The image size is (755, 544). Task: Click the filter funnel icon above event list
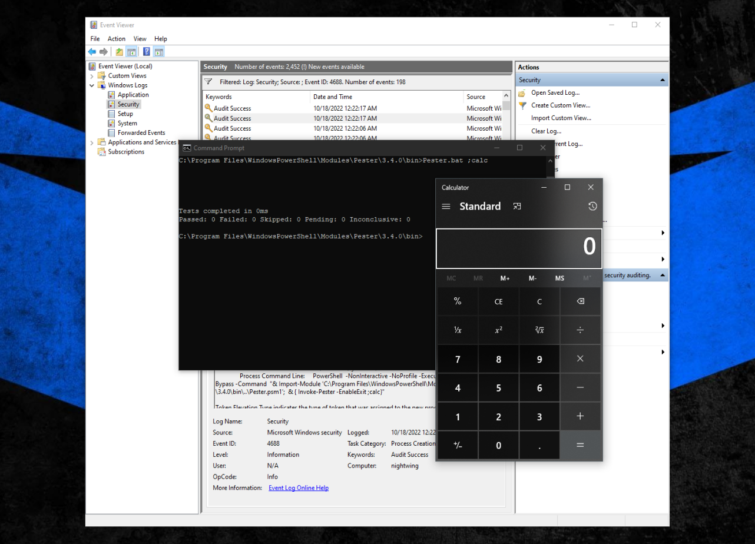click(x=208, y=82)
